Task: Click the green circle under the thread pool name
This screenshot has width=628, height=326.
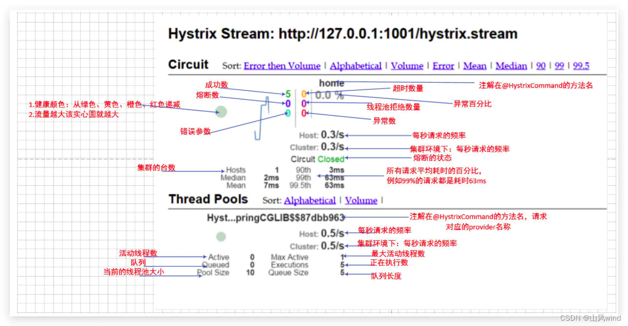Action: tap(221, 236)
